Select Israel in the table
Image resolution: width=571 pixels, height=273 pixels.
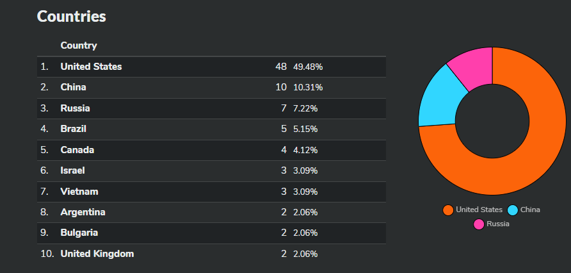[x=72, y=170]
